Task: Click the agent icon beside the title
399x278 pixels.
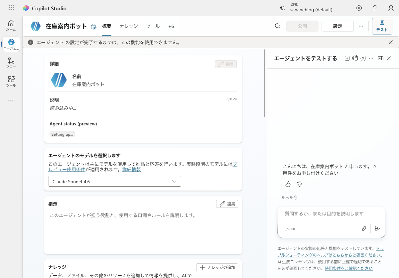Action: click(36, 26)
